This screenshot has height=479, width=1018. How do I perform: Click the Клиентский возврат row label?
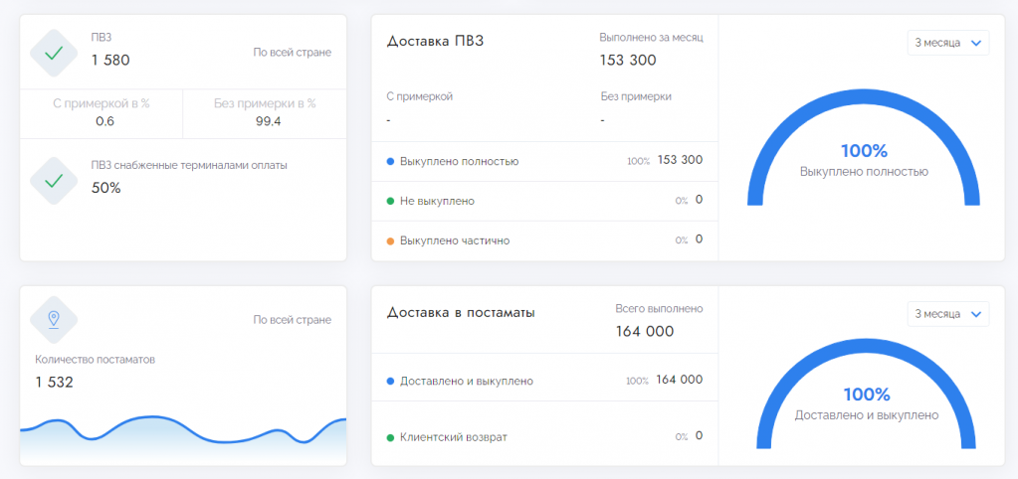click(x=453, y=436)
